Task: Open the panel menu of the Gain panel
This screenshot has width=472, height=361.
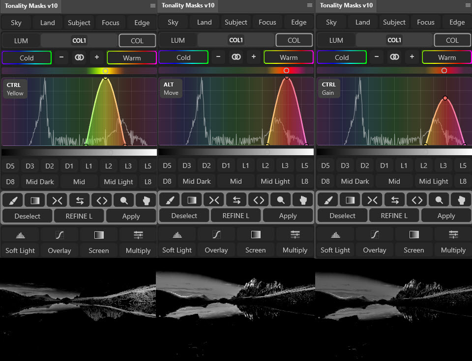Action: [468, 5]
